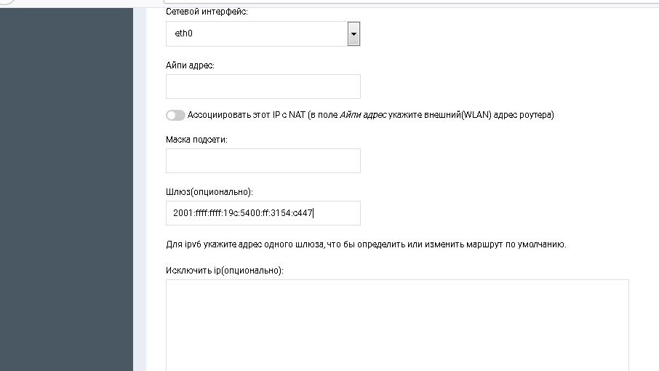The image size is (659, 371).
Task: Click the Шлюз gateway field with IPv6 address
Action: (263, 213)
